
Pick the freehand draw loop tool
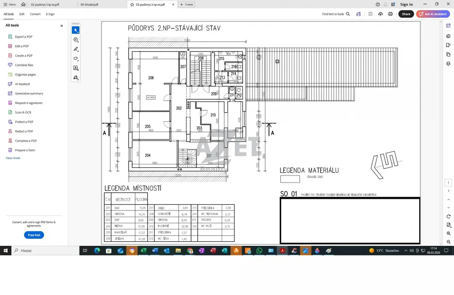[76, 58]
